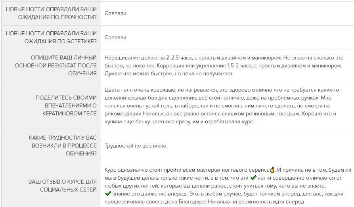The width and height of the screenshot is (354, 207).
Task: Select label 'НОВЫЕ НОГТИ ... ПО ЭСТЕТИКЕ?'
Action: pyautogui.click(x=51, y=37)
